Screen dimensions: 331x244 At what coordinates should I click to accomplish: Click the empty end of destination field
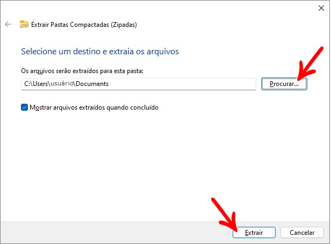coord(182,84)
